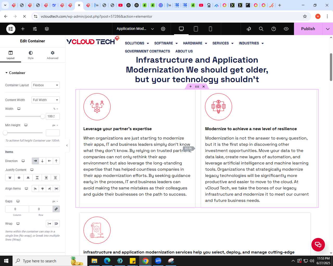Click the Width value field
Viewport: 333px width, 266px height.
pyautogui.click(x=53, y=116)
